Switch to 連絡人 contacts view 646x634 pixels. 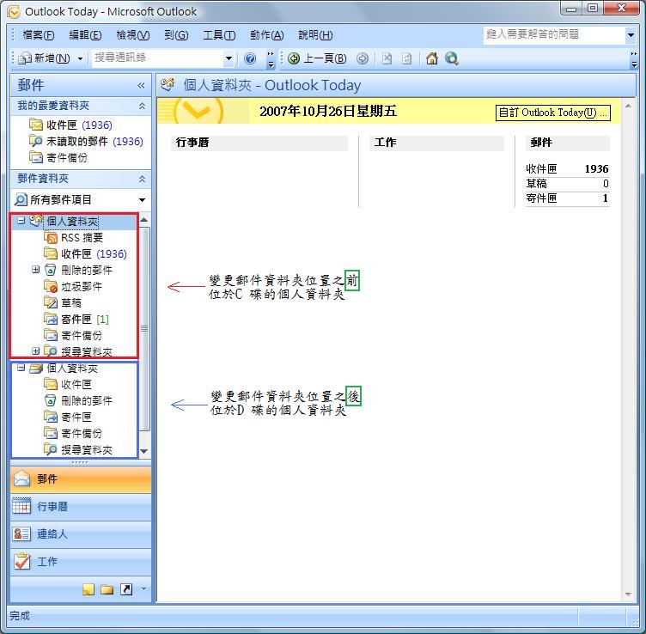point(81,534)
